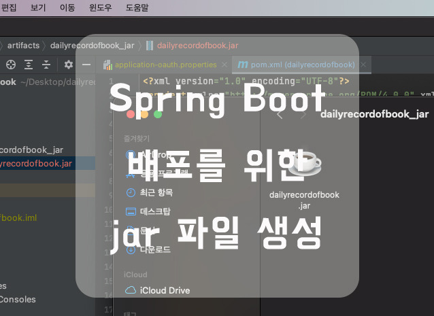Open the 편집 menu

(9, 7)
